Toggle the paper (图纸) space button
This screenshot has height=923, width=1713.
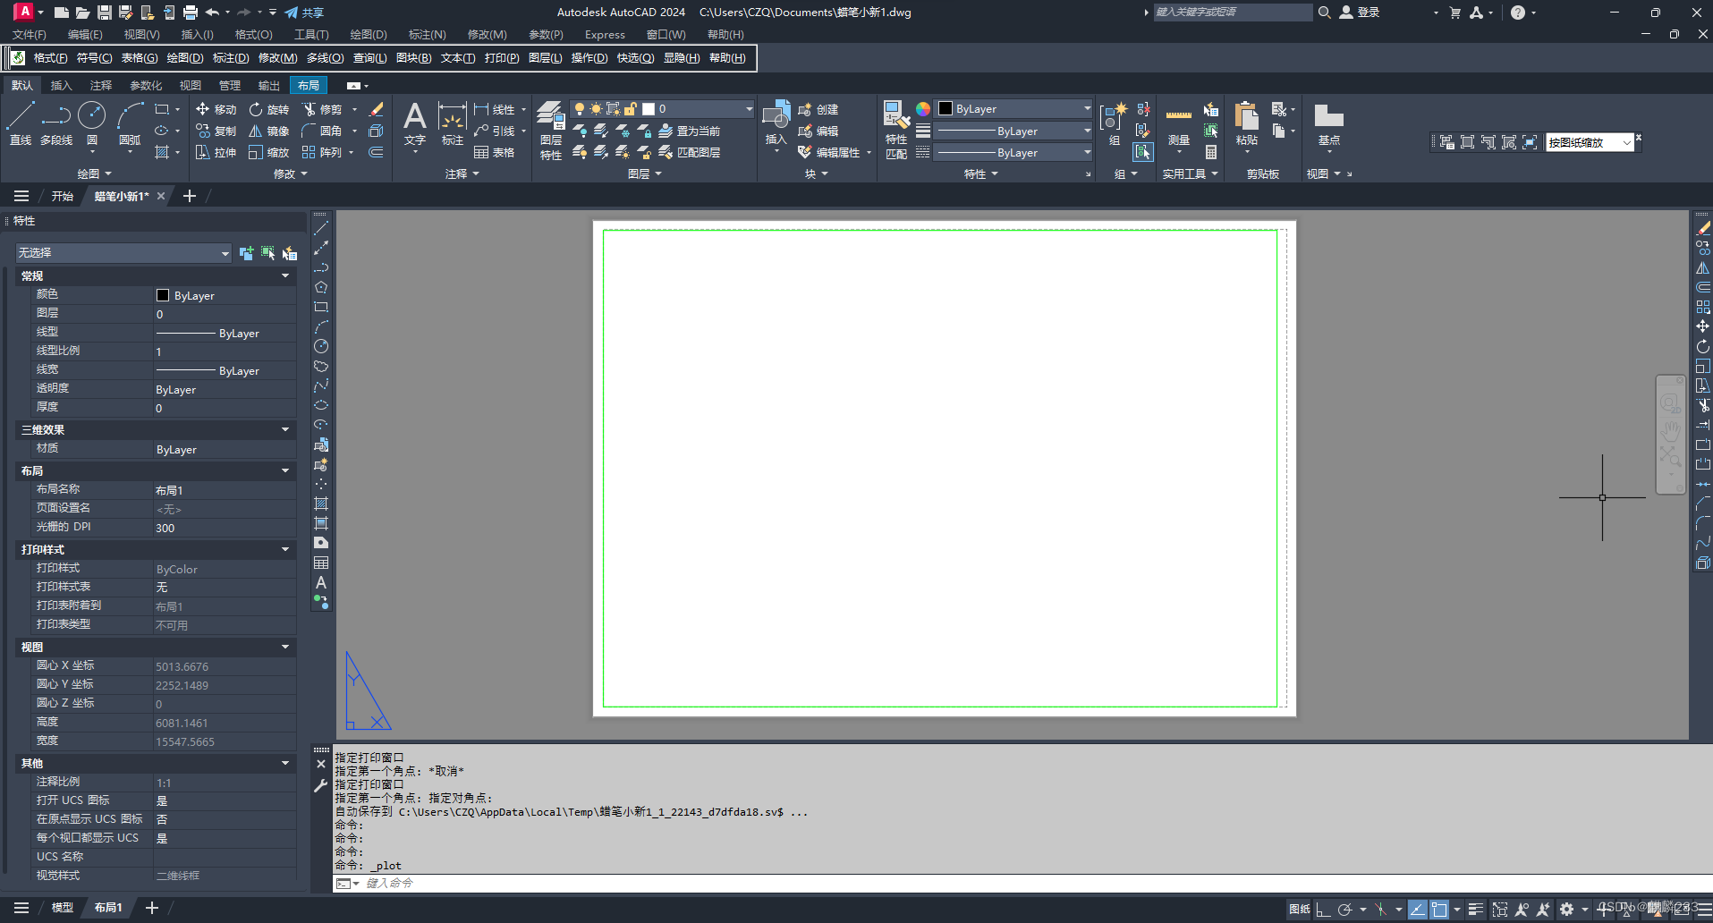(1300, 909)
